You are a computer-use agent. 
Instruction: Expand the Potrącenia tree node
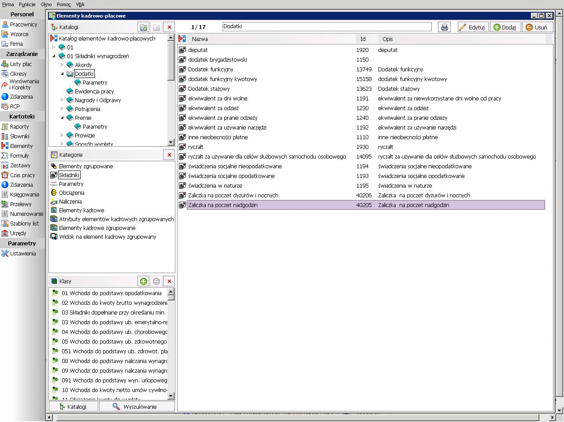click(62, 109)
